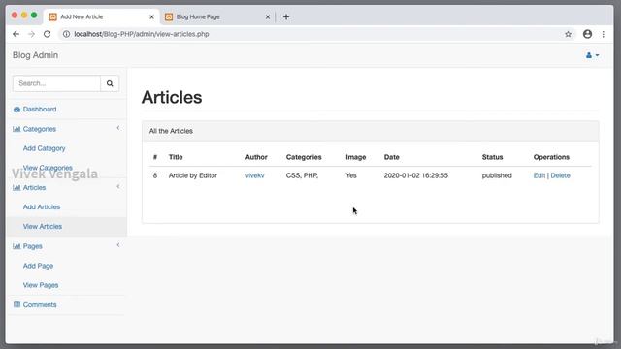Switch to the Add New Article tab
The width and height of the screenshot is (621, 349).
tap(101, 17)
